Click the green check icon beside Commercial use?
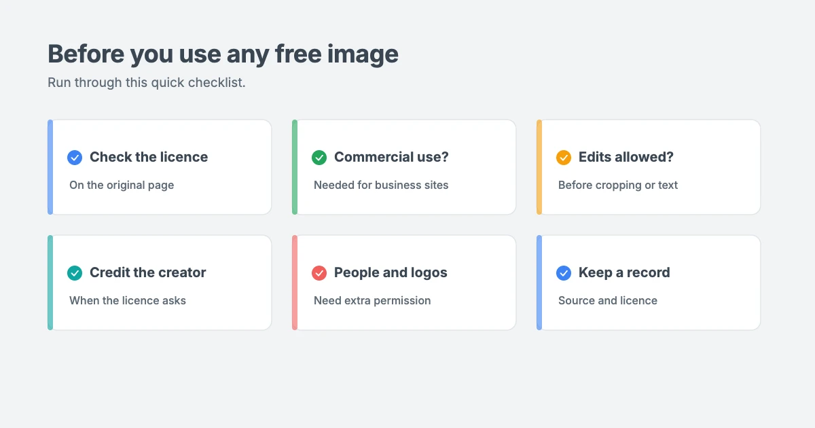Image resolution: width=815 pixels, height=428 pixels. coord(319,158)
